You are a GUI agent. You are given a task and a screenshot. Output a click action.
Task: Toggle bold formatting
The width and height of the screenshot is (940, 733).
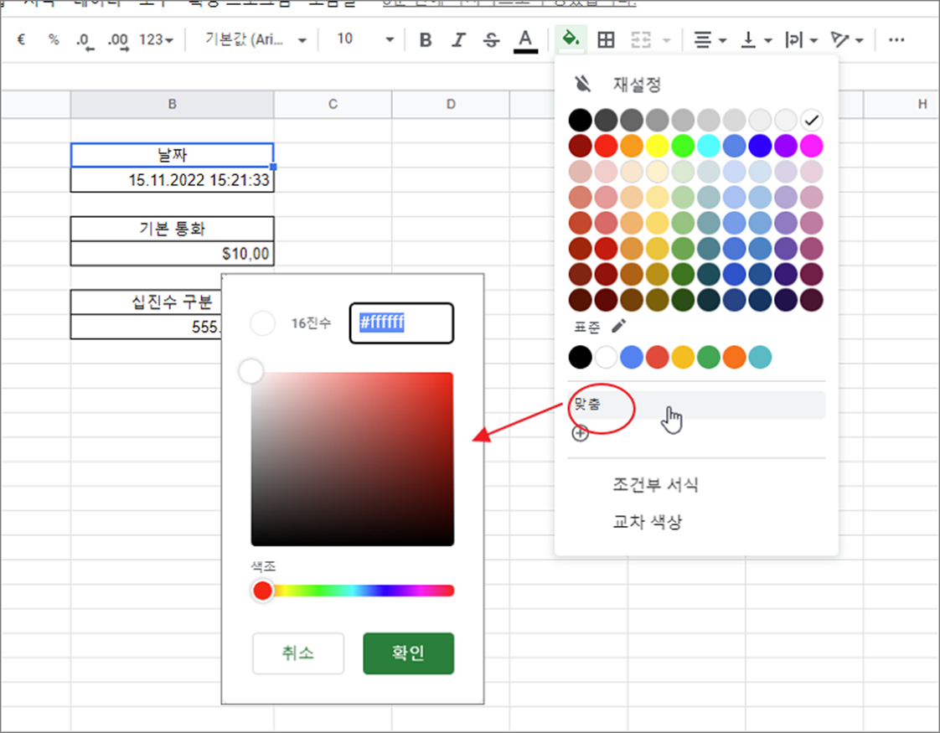pos(426,39)
